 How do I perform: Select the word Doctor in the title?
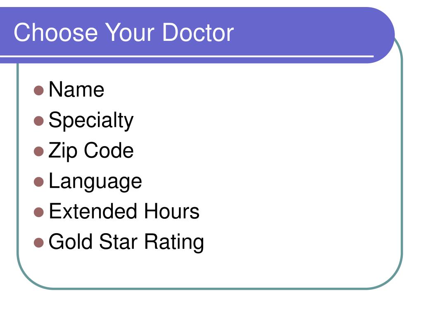pyautogui.click(x=198, y=32)
